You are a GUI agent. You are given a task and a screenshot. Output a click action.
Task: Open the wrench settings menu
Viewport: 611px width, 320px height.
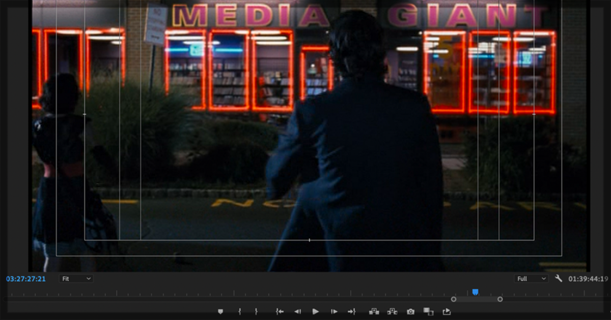tap(559, 278)
